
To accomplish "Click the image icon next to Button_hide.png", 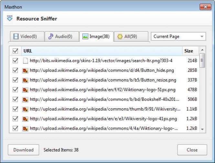I will 25,71.
